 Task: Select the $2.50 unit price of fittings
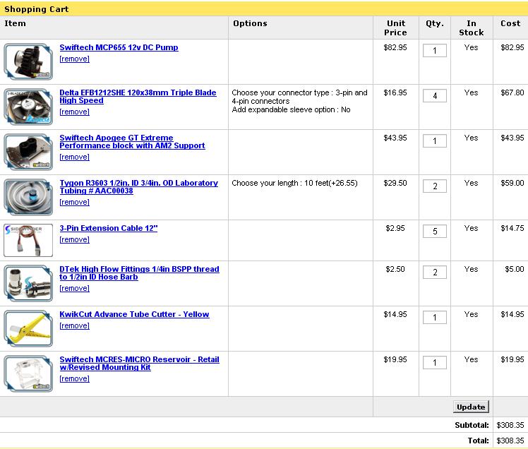click(x=395, y=269)
